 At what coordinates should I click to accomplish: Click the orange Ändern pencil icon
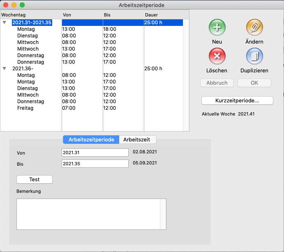tap(254, 28)
